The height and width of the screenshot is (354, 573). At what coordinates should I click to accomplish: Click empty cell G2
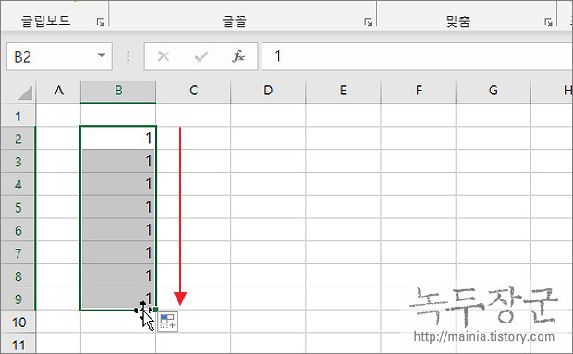pyautogui.click(x=494, y=138)
